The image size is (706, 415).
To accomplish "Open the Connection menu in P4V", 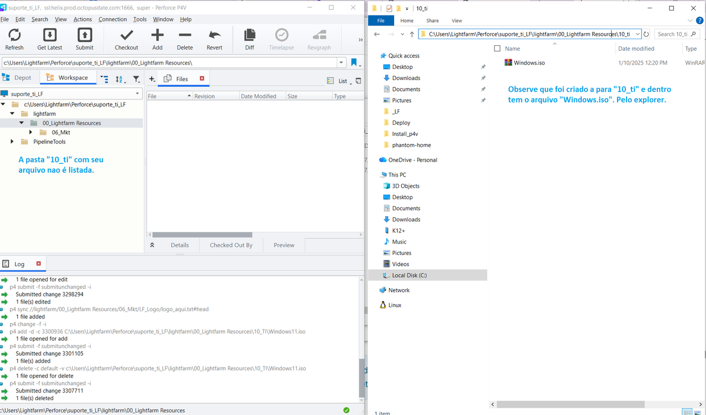I will (113, 19).
